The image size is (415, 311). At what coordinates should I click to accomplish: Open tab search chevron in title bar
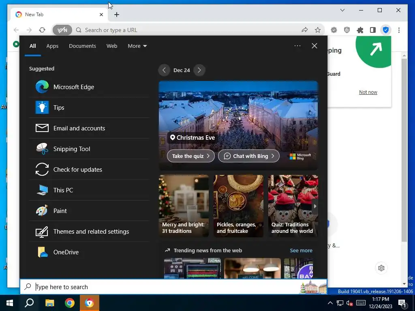point(342,10)
